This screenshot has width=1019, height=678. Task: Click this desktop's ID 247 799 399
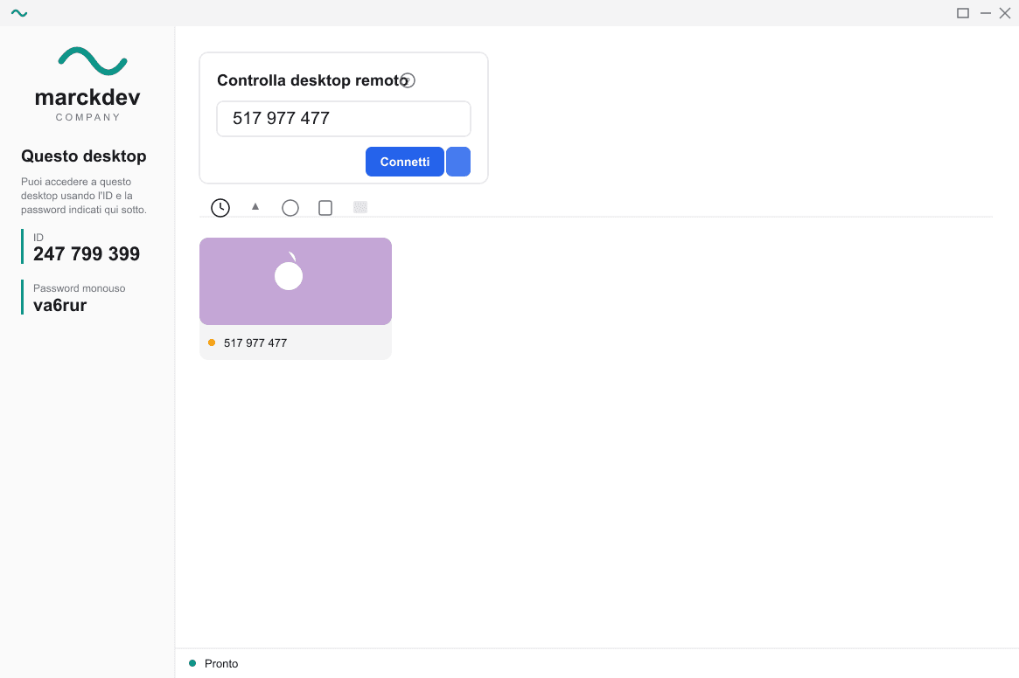(87, 254)
